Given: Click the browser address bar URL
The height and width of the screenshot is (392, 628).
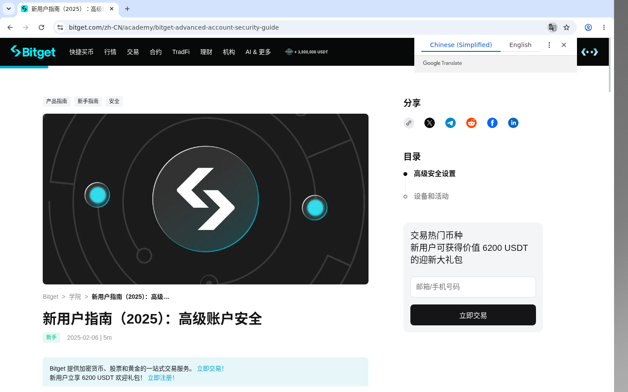Looking at the screenshot, I should (x=174, y=27).
